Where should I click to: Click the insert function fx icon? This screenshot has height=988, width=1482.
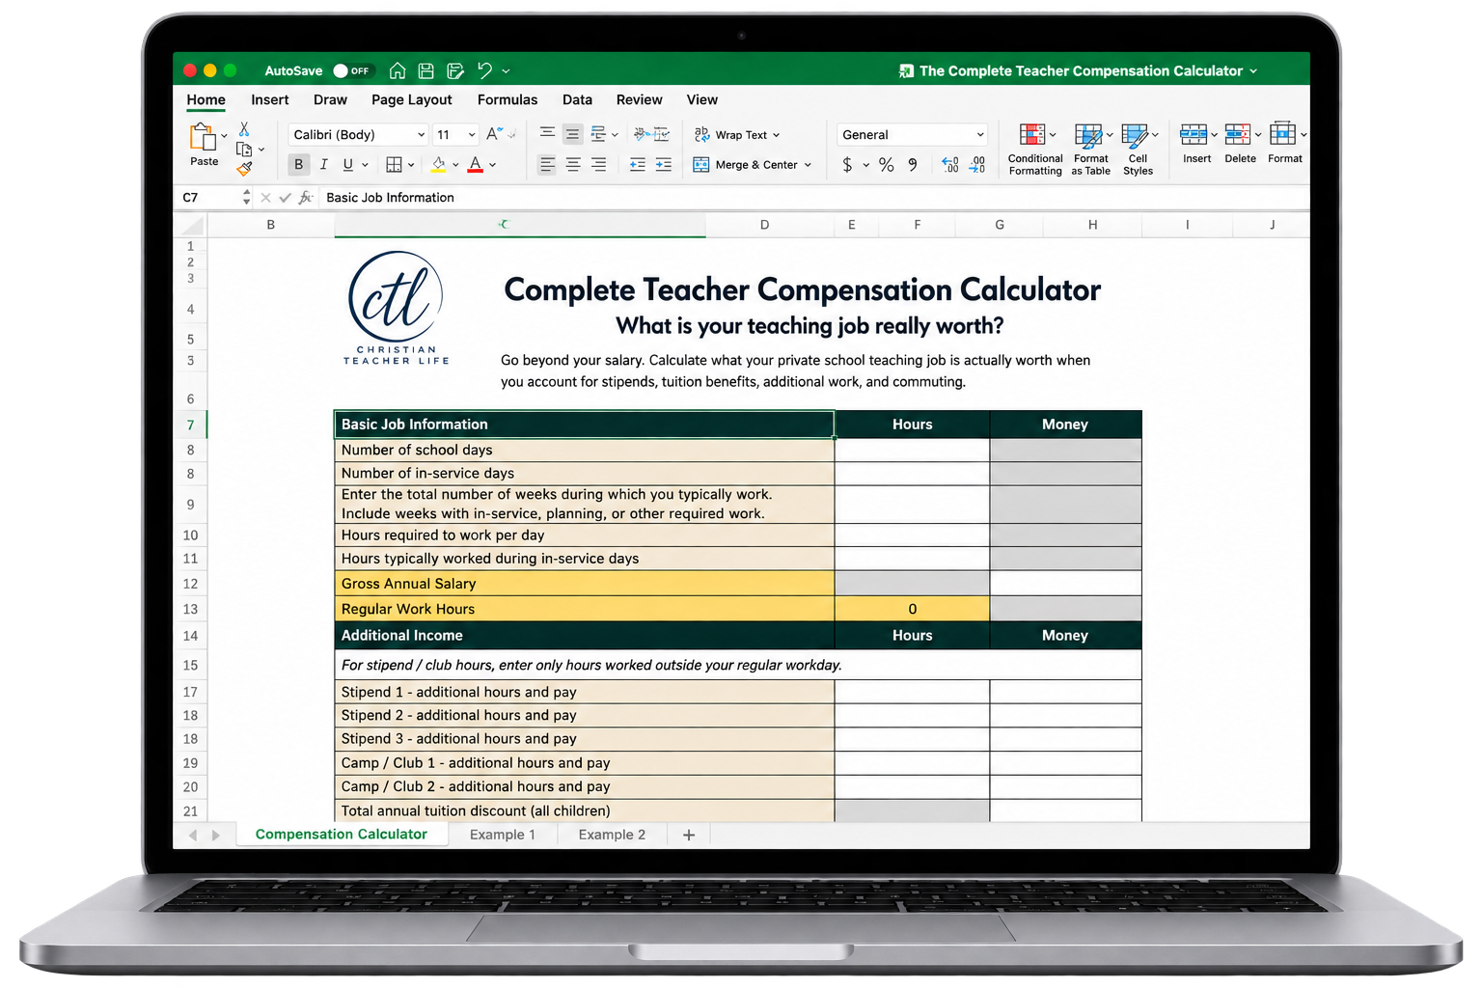pyautogui.click(x=306, y=197)
